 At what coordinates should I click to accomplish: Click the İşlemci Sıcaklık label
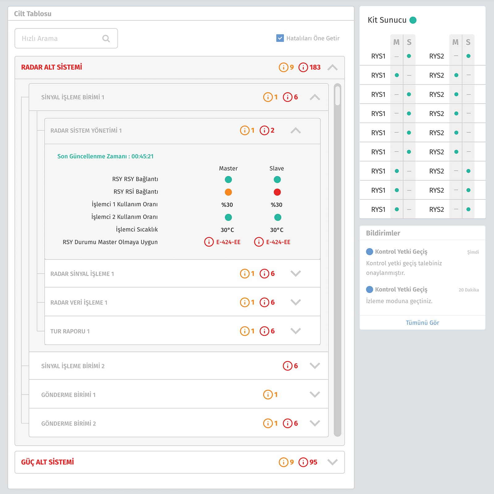(137, 229)
